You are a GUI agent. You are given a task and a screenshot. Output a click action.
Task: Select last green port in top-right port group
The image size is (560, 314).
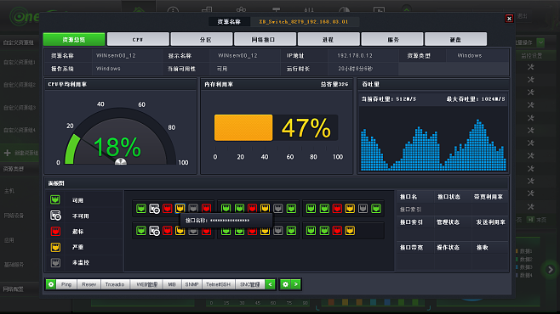coord(376,208)
